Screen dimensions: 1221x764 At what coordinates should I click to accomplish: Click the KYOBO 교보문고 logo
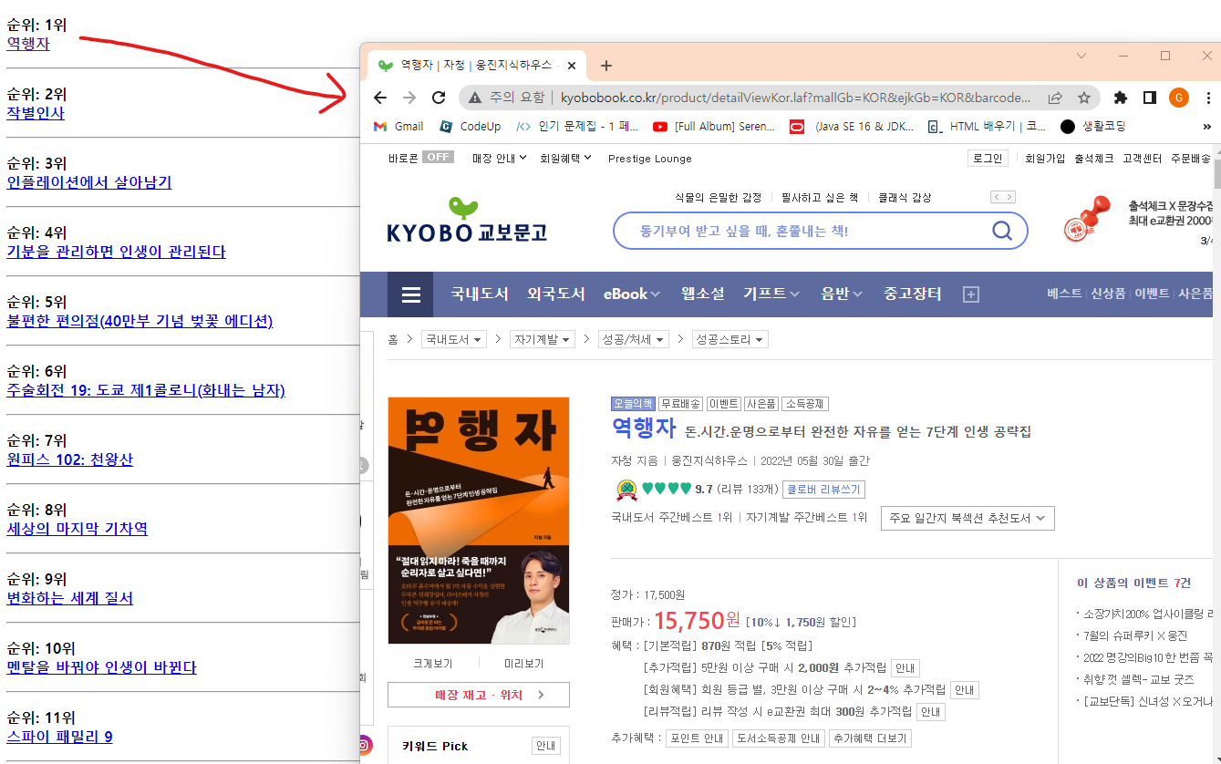click(x=467, y=221)
